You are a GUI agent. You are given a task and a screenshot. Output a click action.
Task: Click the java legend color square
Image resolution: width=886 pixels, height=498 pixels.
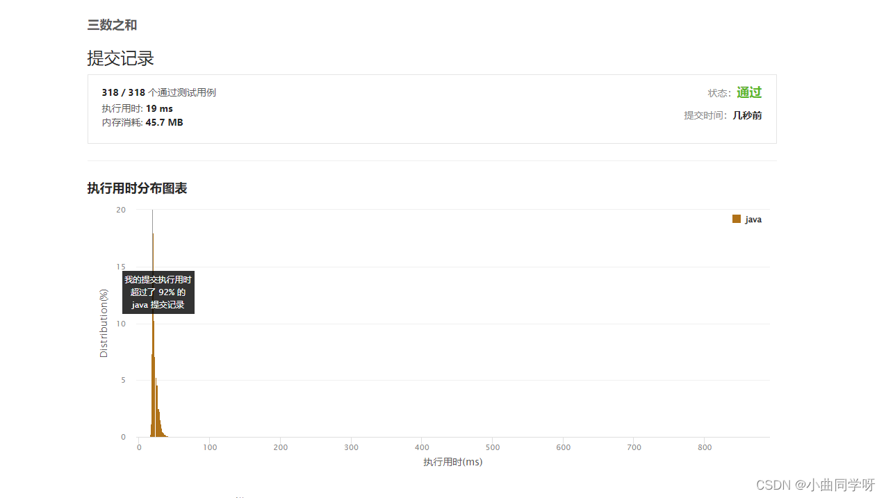(737, 219)
